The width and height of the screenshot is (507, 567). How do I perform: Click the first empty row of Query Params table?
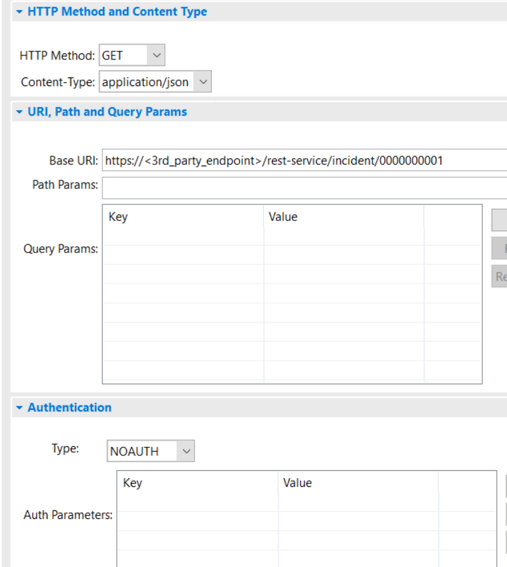(292, 236)
